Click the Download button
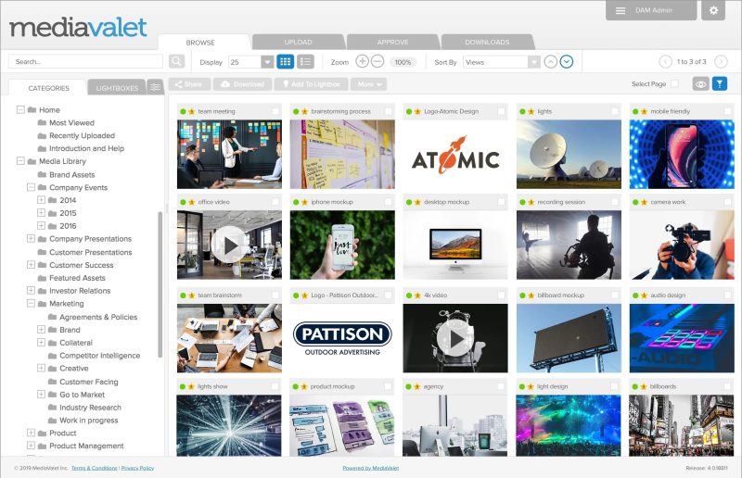Image resolution: width=742 pixels, height=478 pixels. [243, 84]
